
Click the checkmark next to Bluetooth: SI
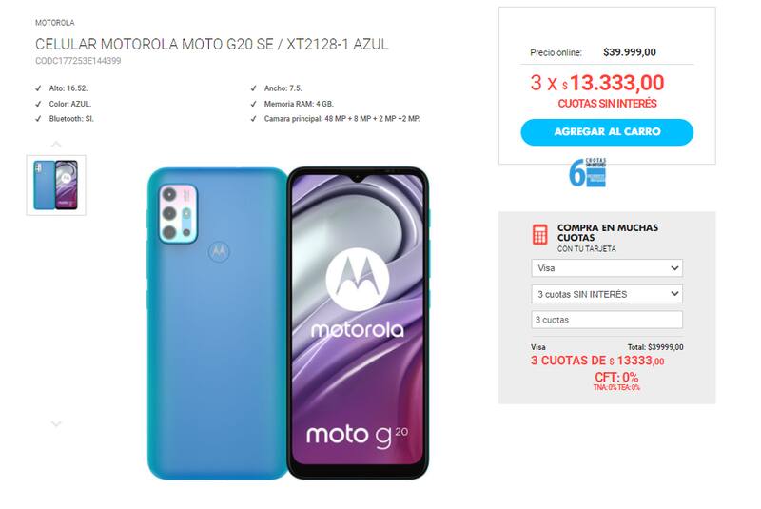click(x=38, y=119)
